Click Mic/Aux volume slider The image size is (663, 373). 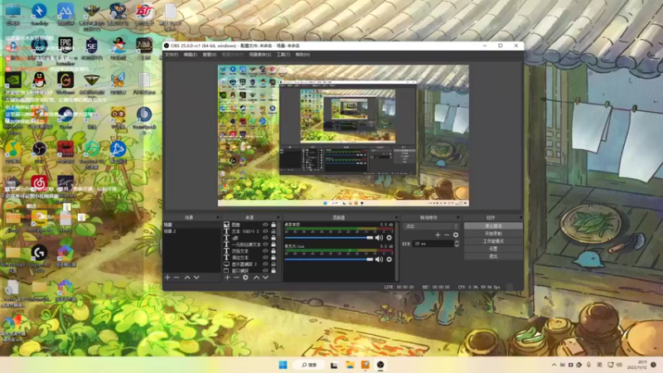click(x=328, y=259)
